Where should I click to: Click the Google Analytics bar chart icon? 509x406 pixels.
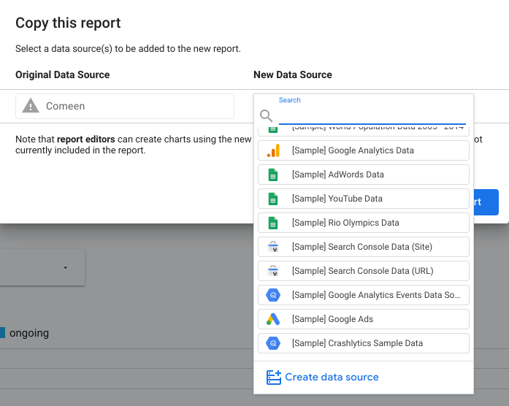(273, 150)
